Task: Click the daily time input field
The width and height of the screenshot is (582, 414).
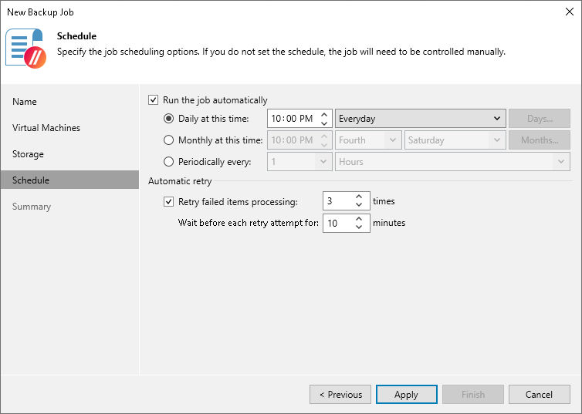Action: [x=292, y=119]
